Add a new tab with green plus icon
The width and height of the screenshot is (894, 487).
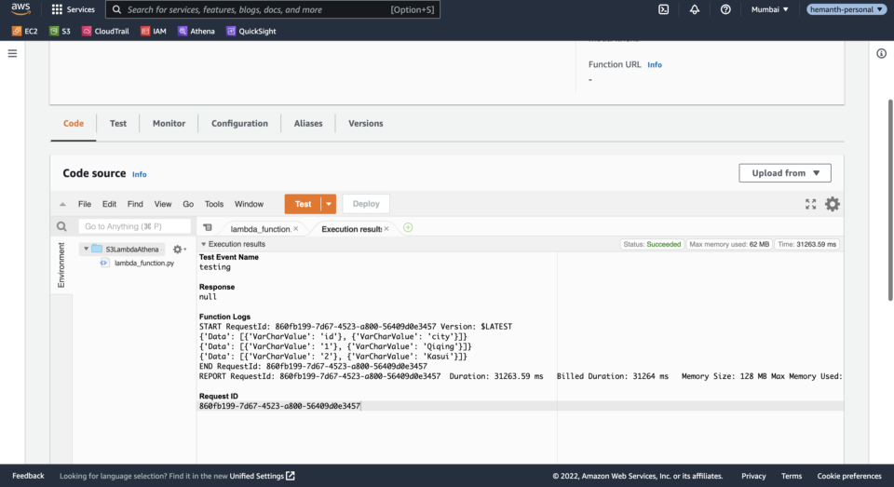click(408, 227)
